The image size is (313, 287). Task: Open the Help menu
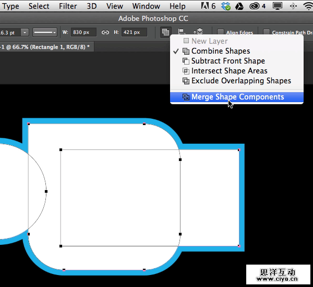click(177, 6)
